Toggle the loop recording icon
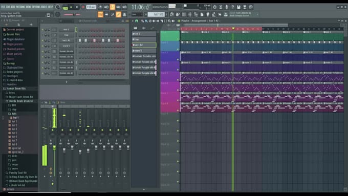 point(124,7)
